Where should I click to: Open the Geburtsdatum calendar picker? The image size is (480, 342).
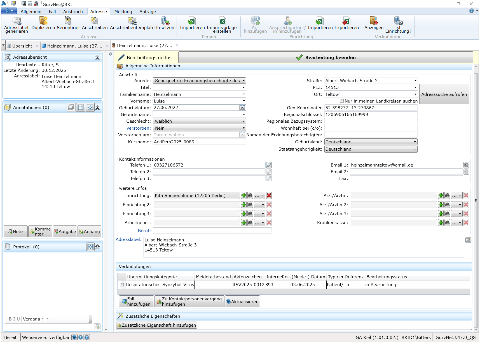click(242, 108)
